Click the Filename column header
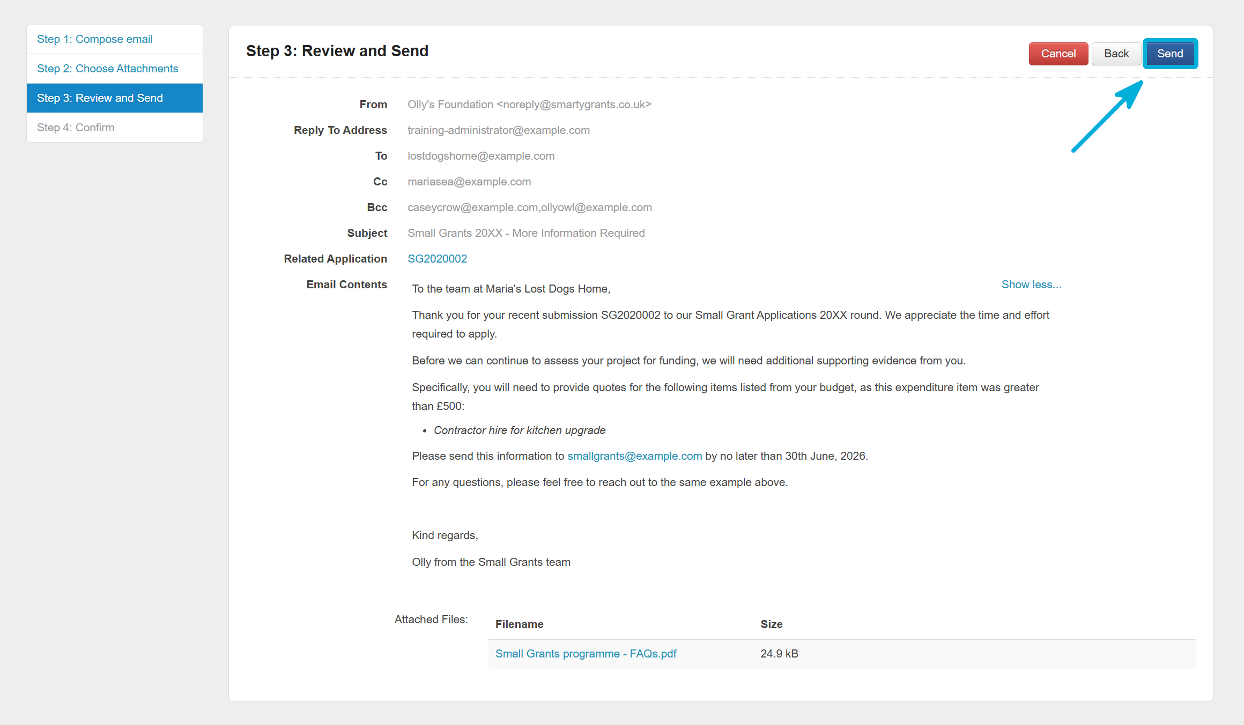This screenshot has height=725, width=1244. 519,624
